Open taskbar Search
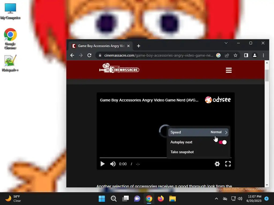 (x=113, y=199)
